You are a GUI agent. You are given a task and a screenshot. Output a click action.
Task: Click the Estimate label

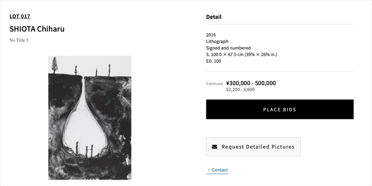click(x=214, y=84)
